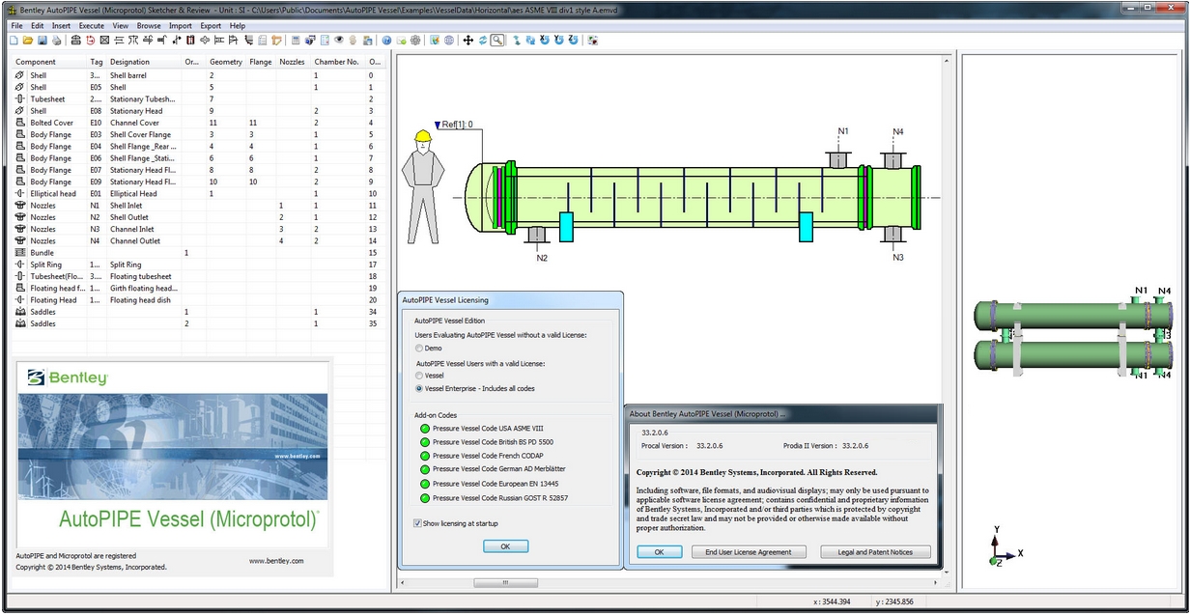Select Vessel Enterprise radio button
Image resolution: width=1190 pixels, height=615 pixels.
point(418,388)
